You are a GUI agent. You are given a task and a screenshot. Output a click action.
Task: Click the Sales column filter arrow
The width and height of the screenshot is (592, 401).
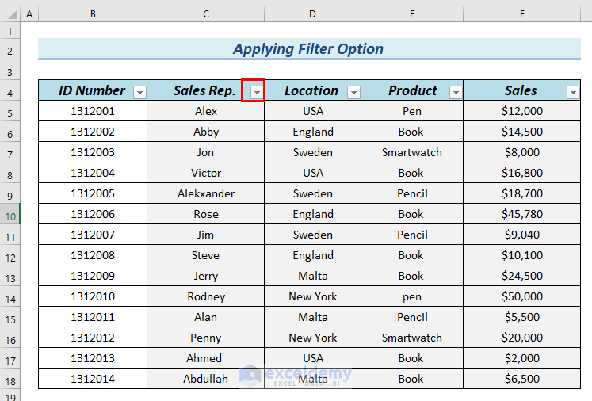click(573, 92)
